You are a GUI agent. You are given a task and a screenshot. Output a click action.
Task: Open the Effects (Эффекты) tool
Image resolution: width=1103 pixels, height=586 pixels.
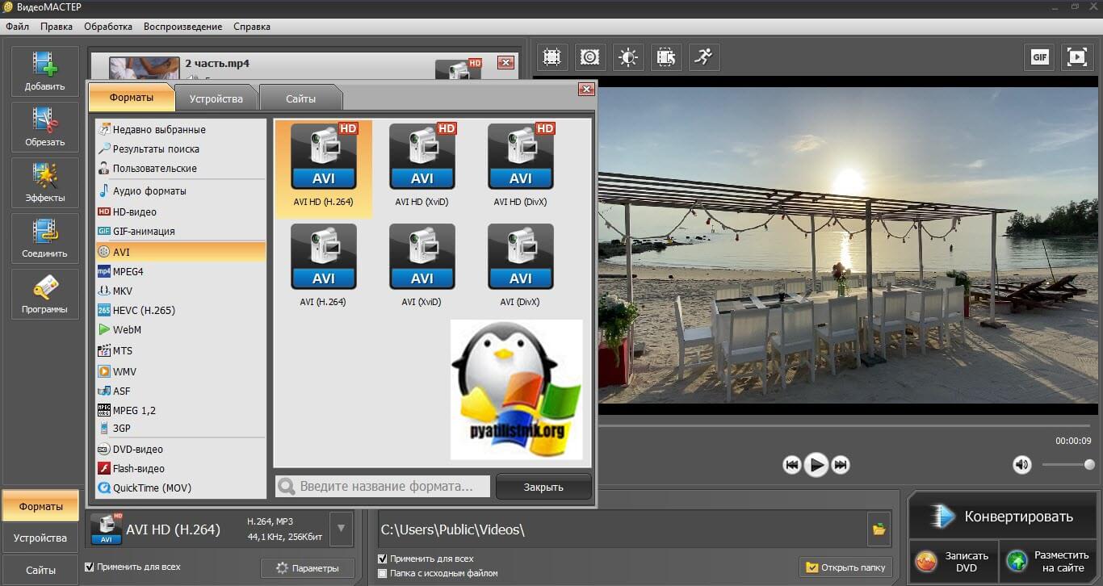[x=45, y=182]
